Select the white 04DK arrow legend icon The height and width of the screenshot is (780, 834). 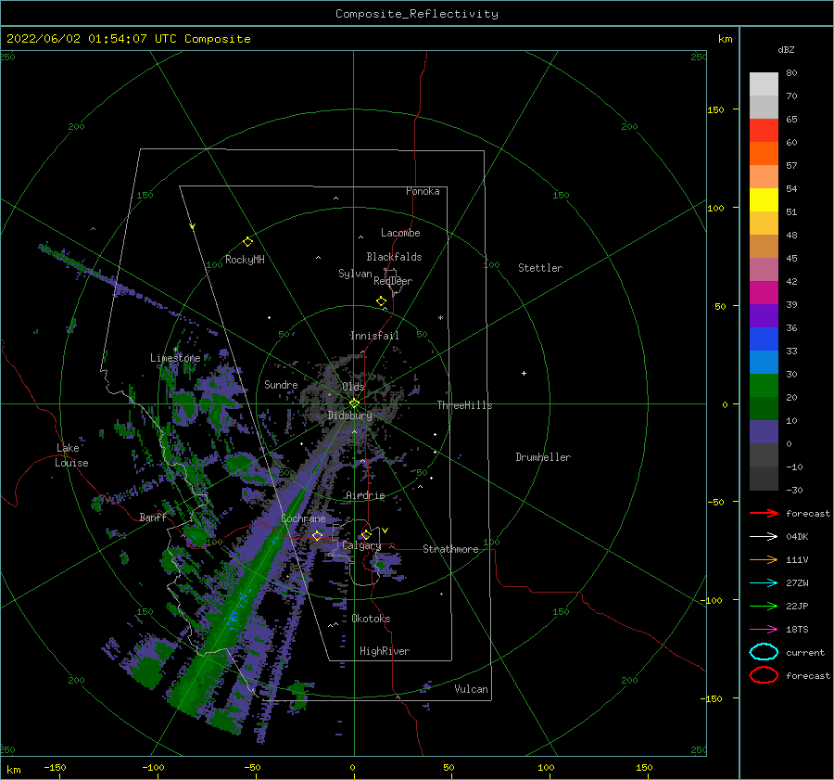point(764,537)
